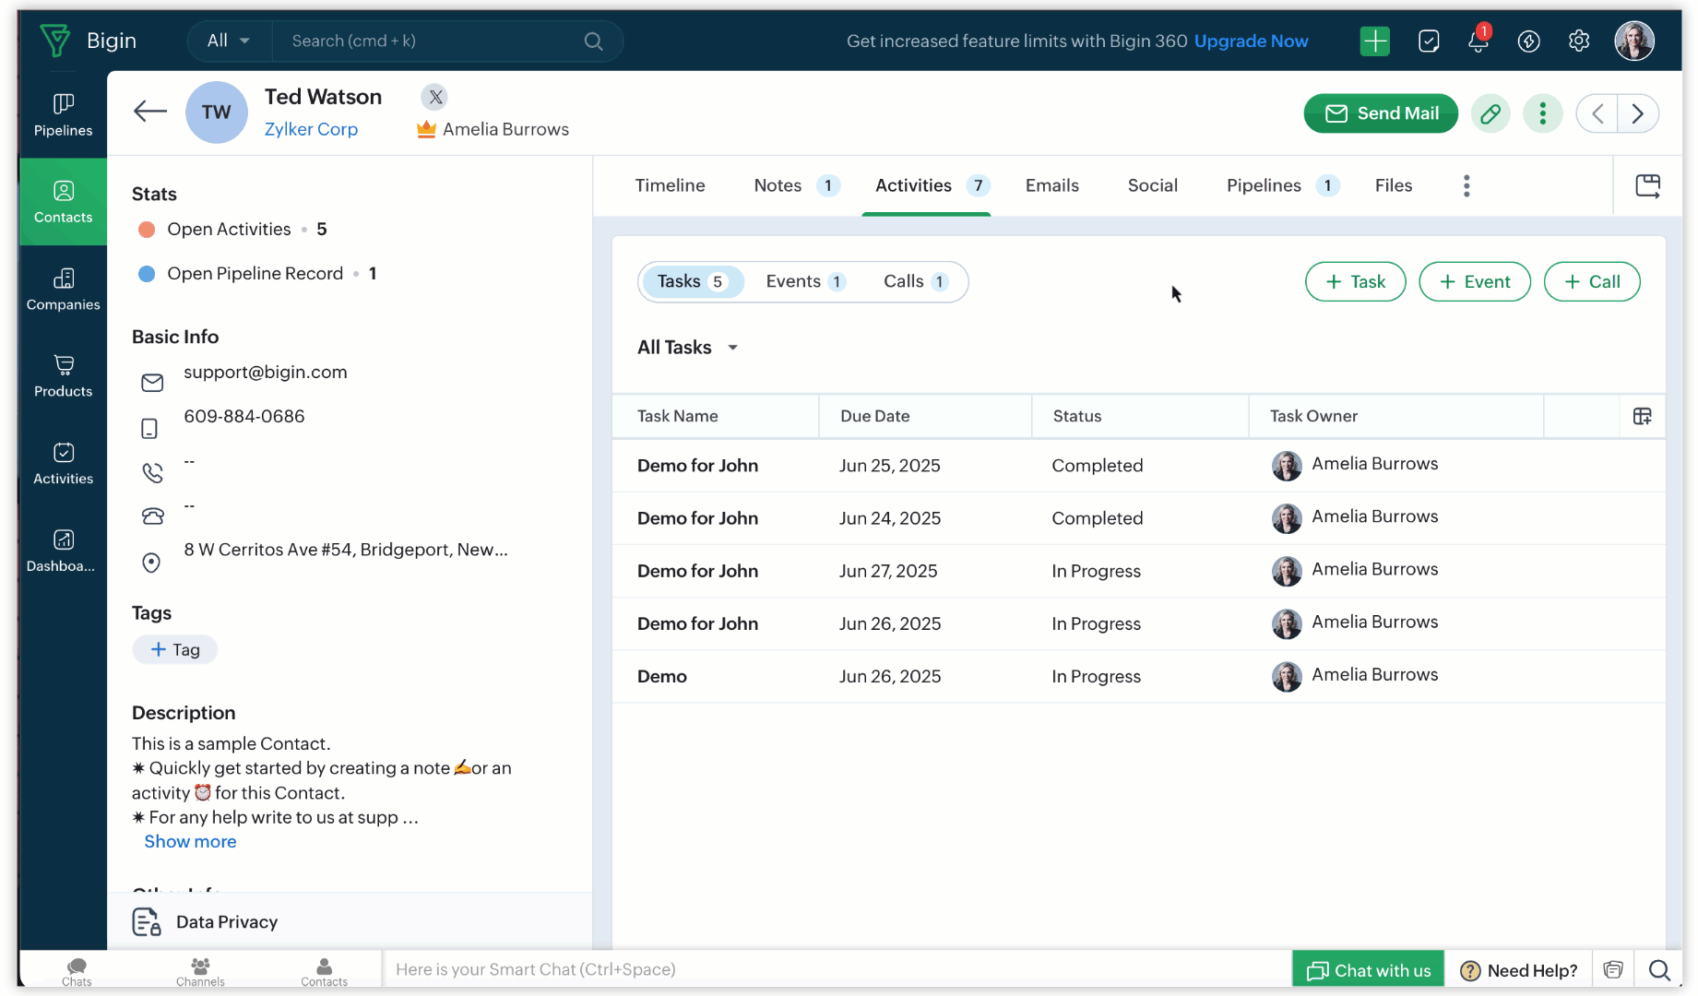Image resolution: width=1698 pixels, height=996 pixels.
Task: Open the Activities module in sidebar
Action: click(63, 464)
